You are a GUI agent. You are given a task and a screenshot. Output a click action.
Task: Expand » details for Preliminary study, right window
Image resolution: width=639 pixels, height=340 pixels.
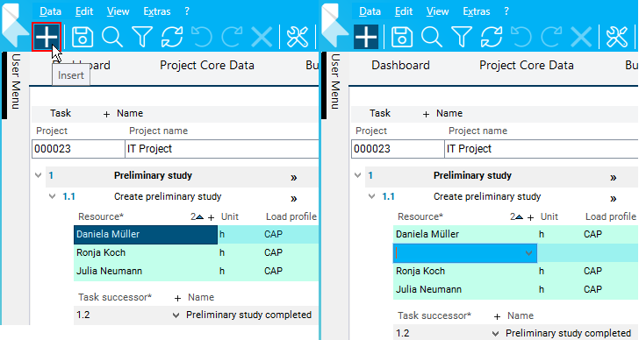[x=614, y=177]
